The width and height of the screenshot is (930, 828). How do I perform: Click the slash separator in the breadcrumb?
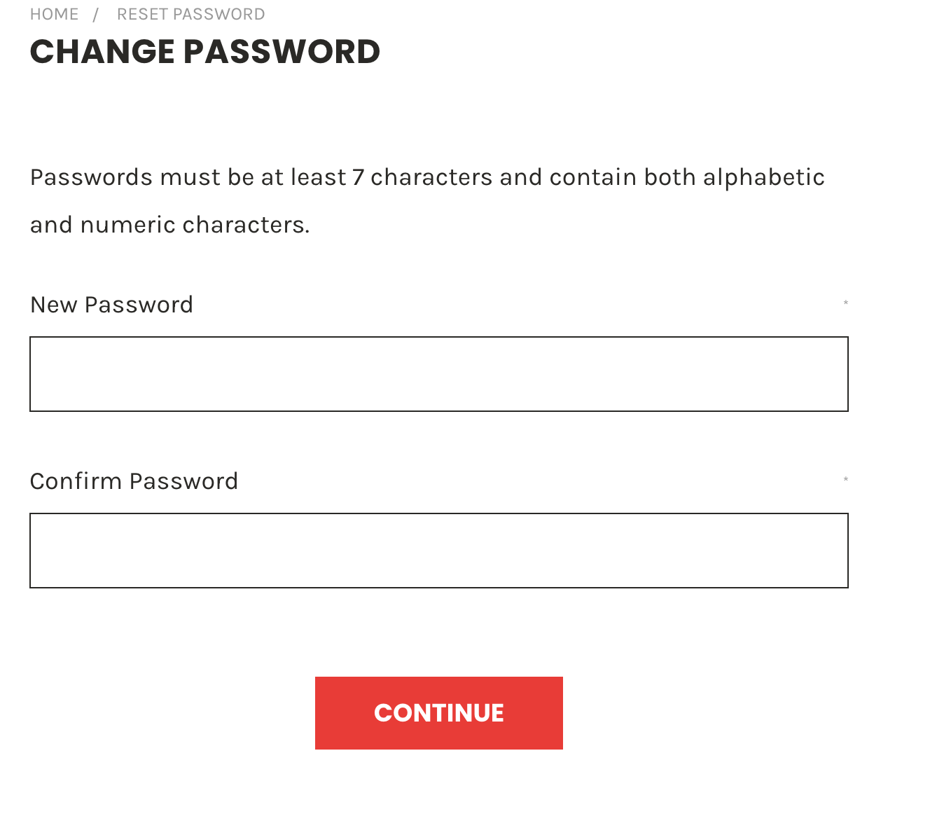(95, 15)
